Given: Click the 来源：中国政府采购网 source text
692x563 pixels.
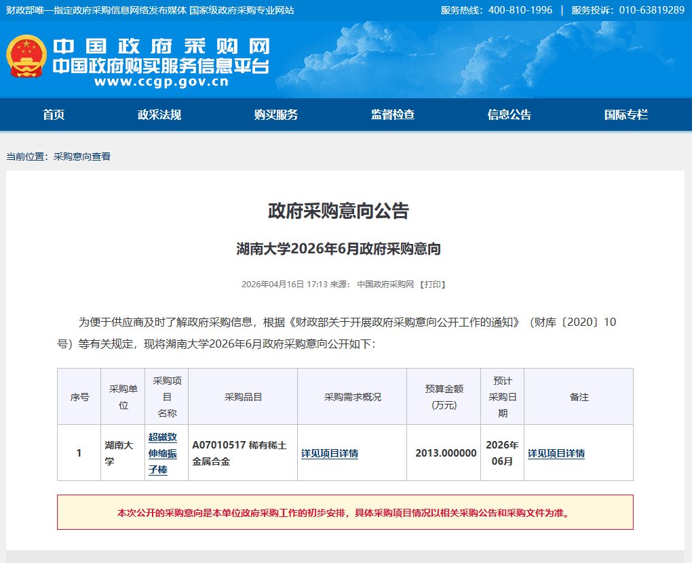Looking at the screenshot, I should 372,285.
